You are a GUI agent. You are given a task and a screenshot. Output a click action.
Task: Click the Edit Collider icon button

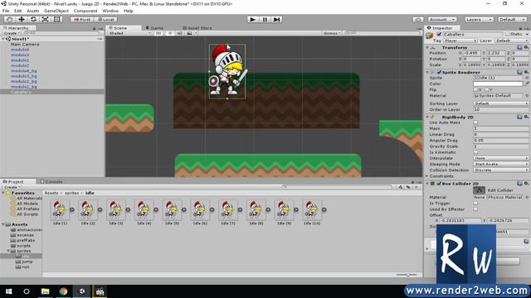[x=479, y=190]
